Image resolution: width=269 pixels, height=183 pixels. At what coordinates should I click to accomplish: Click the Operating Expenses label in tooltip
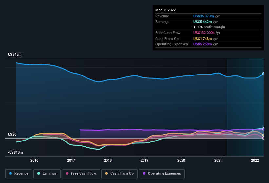172,44
